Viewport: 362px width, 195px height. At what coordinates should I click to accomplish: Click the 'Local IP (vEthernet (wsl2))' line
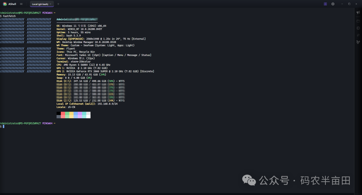coord(87,104)
